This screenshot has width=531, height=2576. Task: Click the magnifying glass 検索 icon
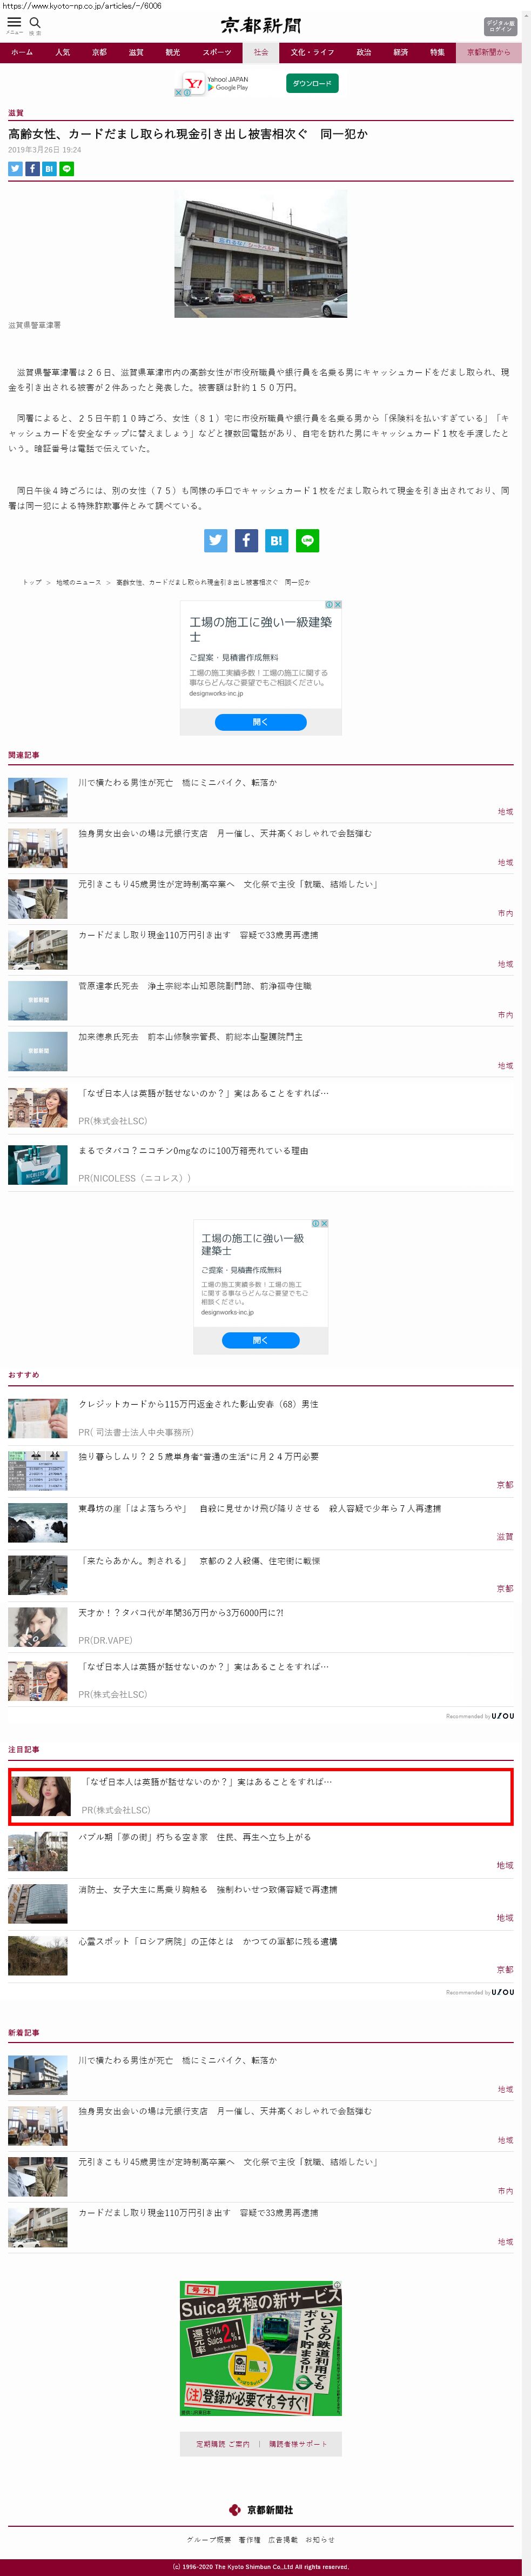coord(35,22)
